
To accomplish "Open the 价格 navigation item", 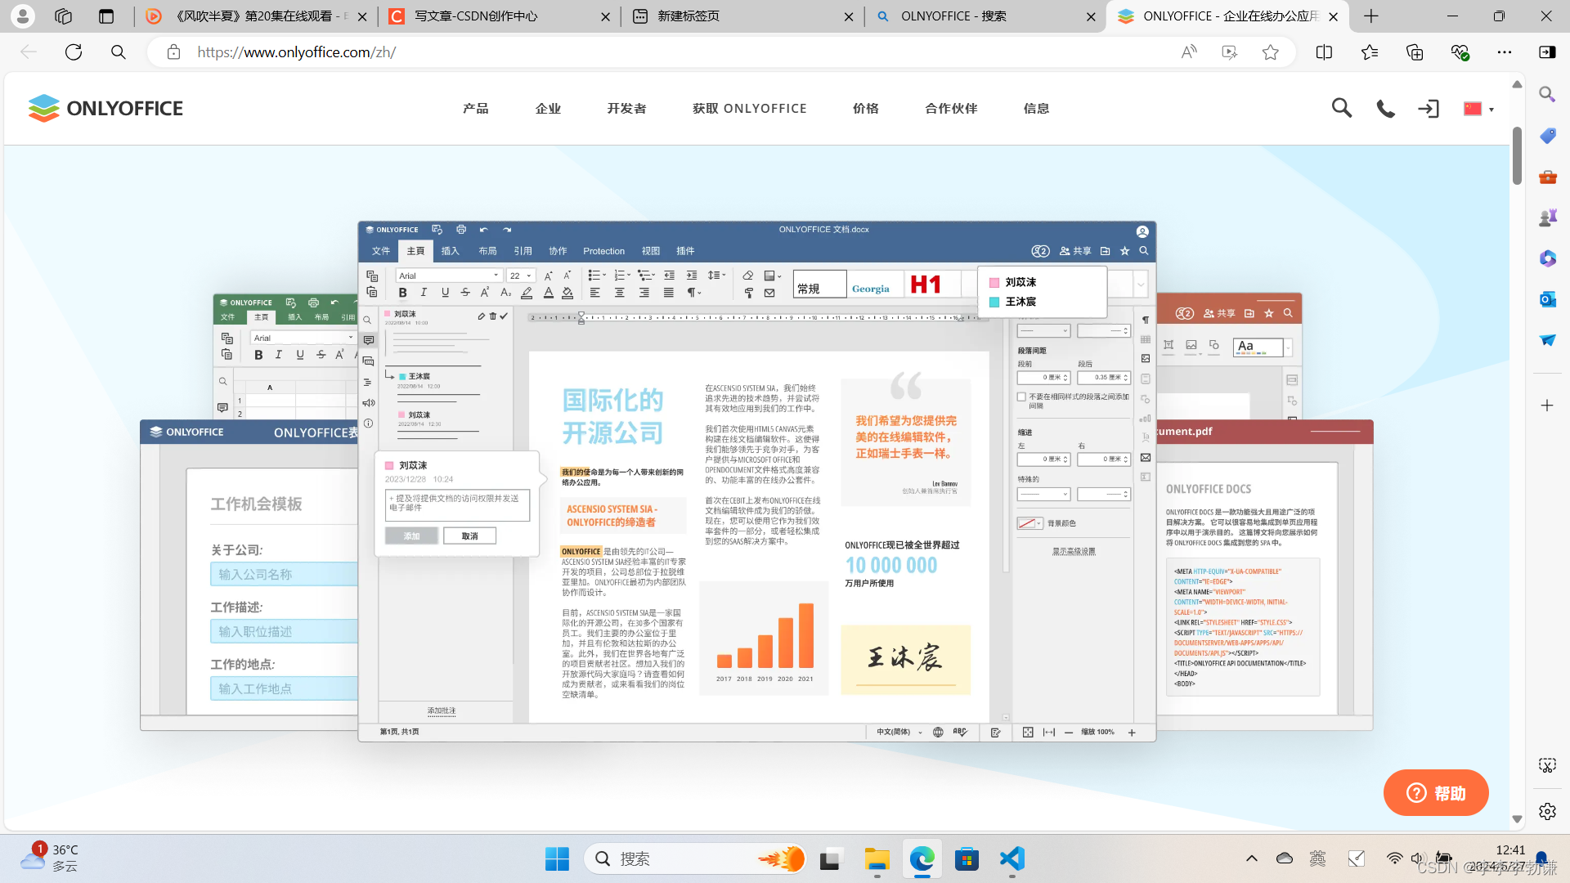I will click(866, 109).
